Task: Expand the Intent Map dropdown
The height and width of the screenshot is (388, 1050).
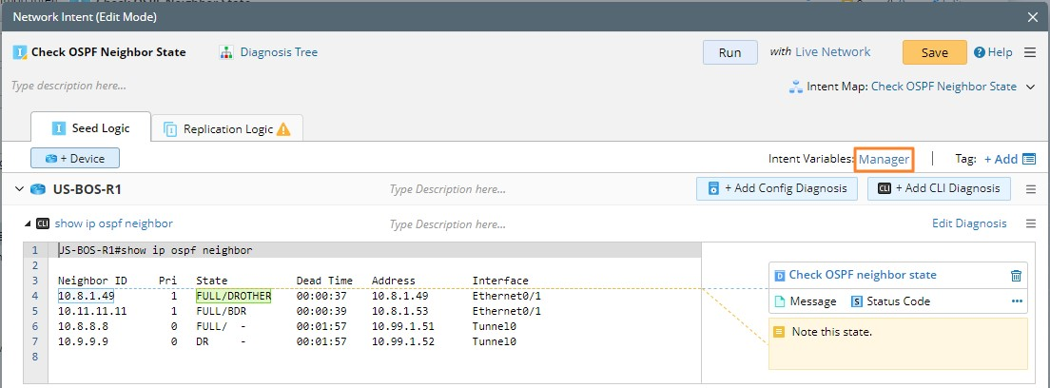Action: [x=1029, y=87]
